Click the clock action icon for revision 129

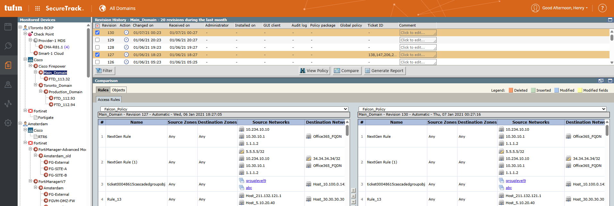(126, 40)
